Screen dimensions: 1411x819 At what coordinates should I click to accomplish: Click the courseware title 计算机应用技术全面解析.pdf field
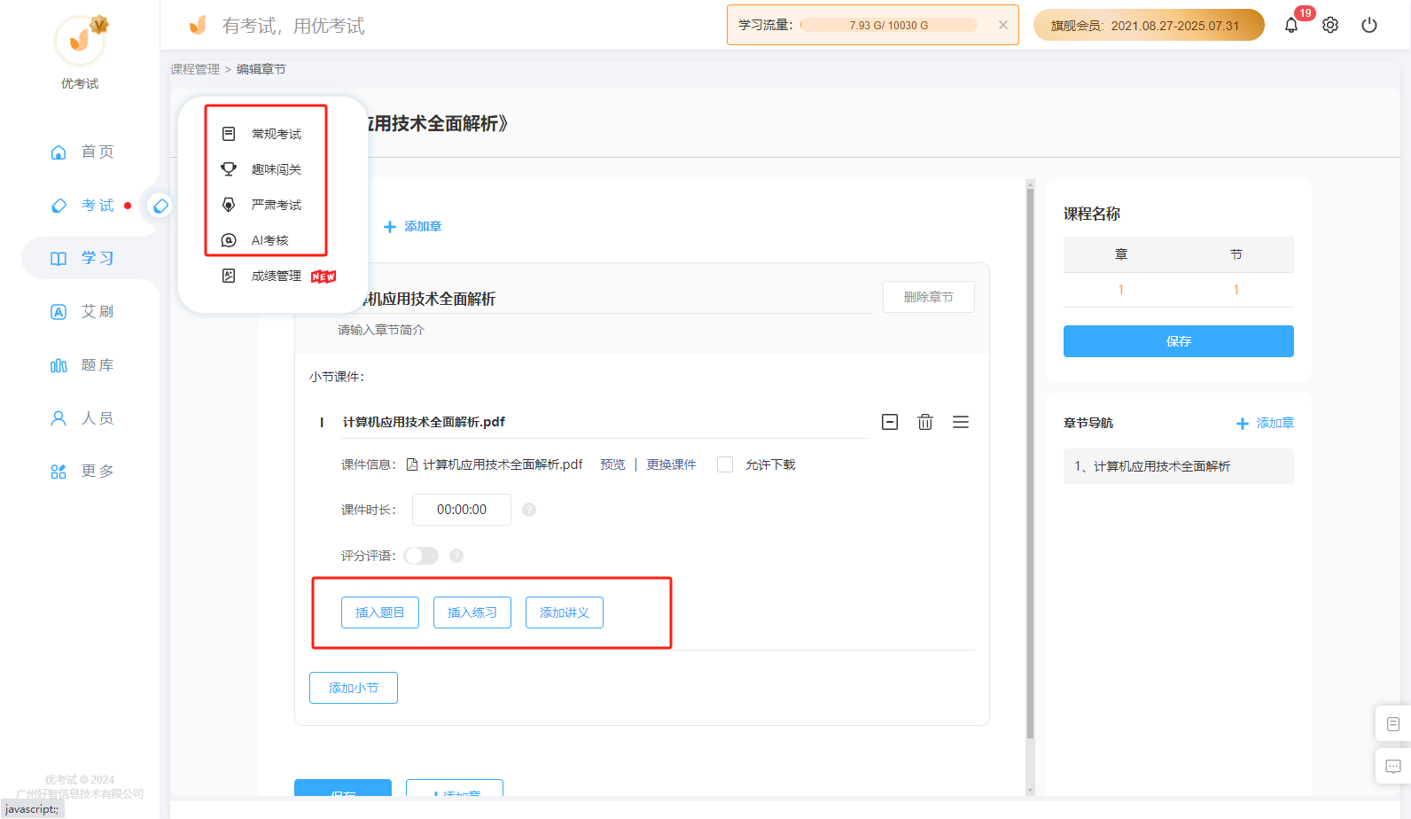[x=605, y=422]
